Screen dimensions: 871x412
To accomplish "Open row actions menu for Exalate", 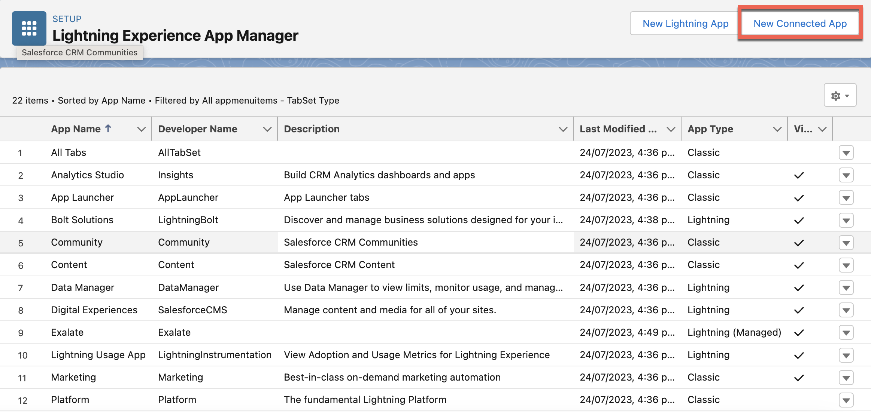I will pos(846,333).
